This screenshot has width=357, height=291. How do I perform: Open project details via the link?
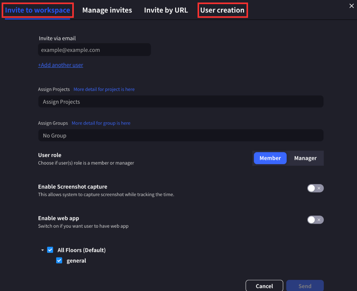pos(104,89)
